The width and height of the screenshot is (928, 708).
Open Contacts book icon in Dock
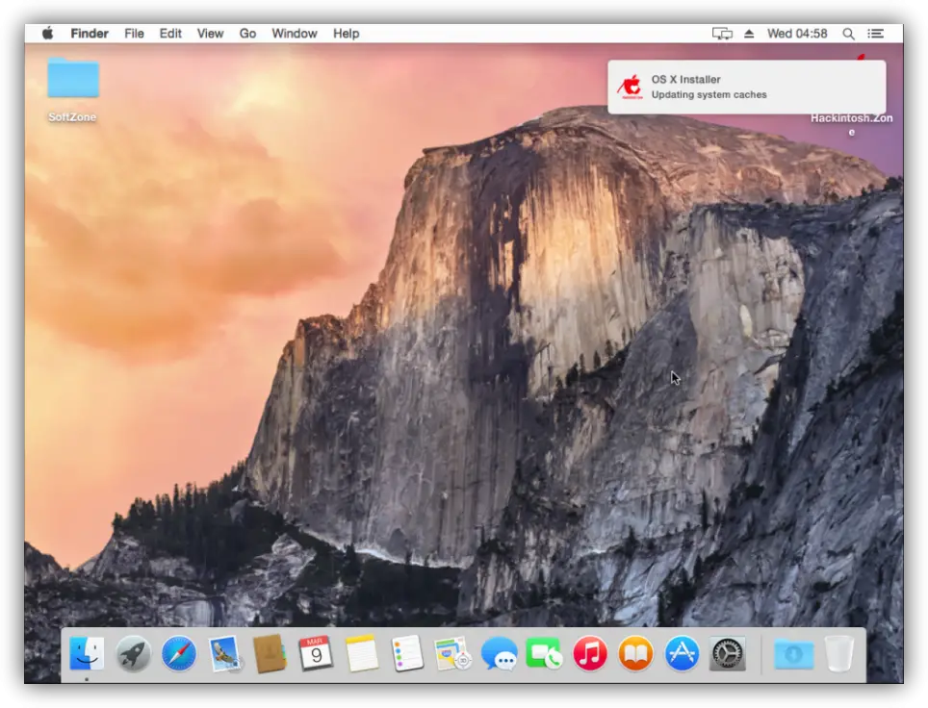click(x=270, y=653)
